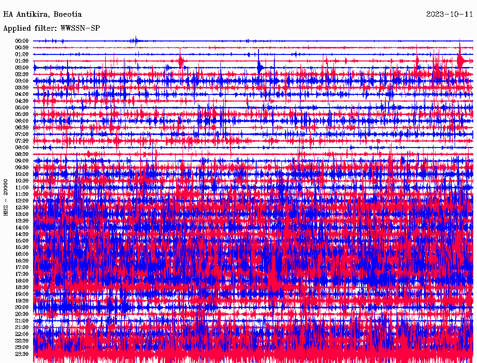Click the '09:30' time label

pyautogui.click(x=22, y=168)
